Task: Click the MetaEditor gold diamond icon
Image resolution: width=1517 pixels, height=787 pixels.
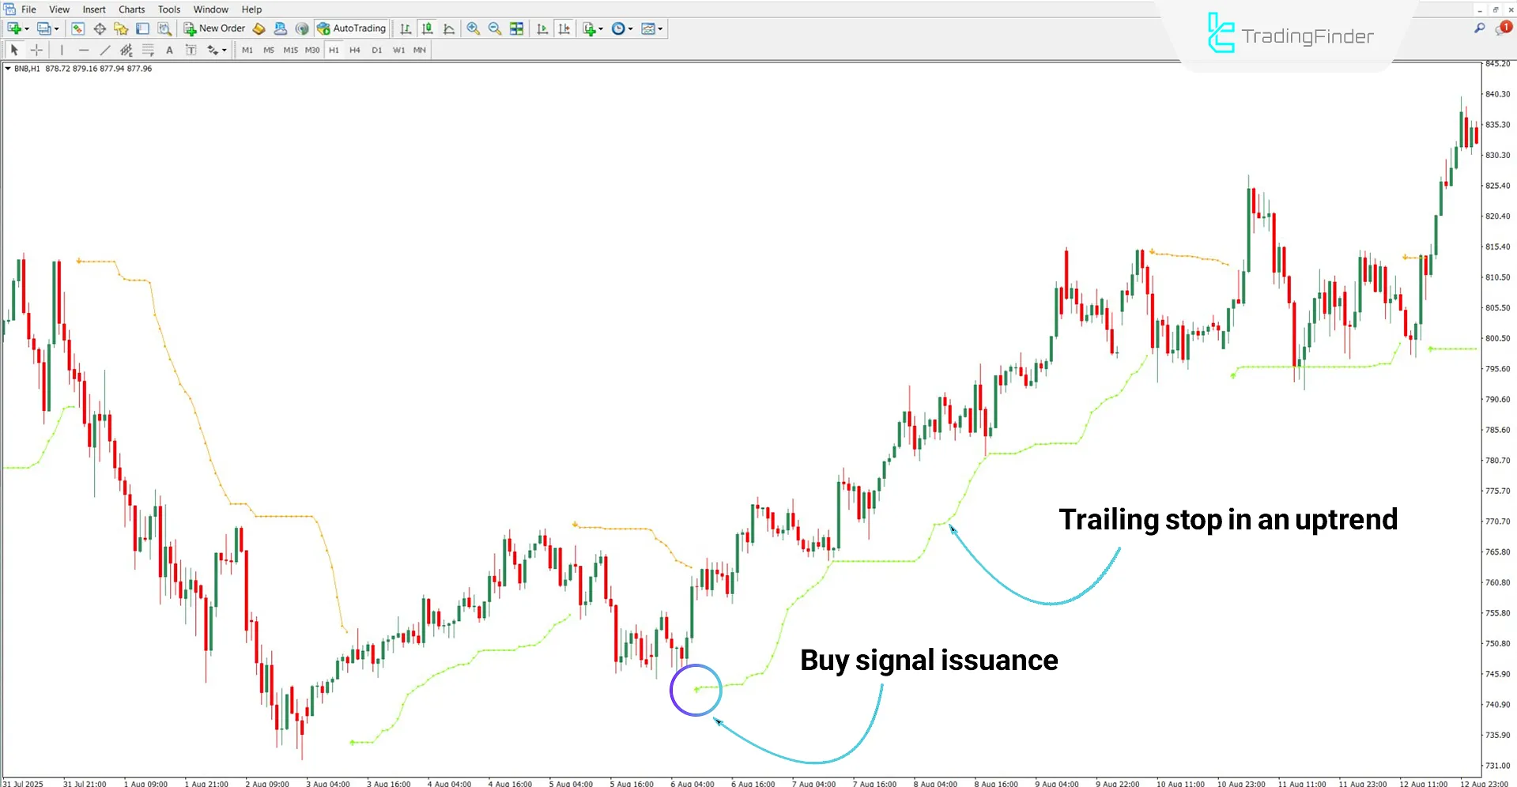Action: (x=259, y=28)
